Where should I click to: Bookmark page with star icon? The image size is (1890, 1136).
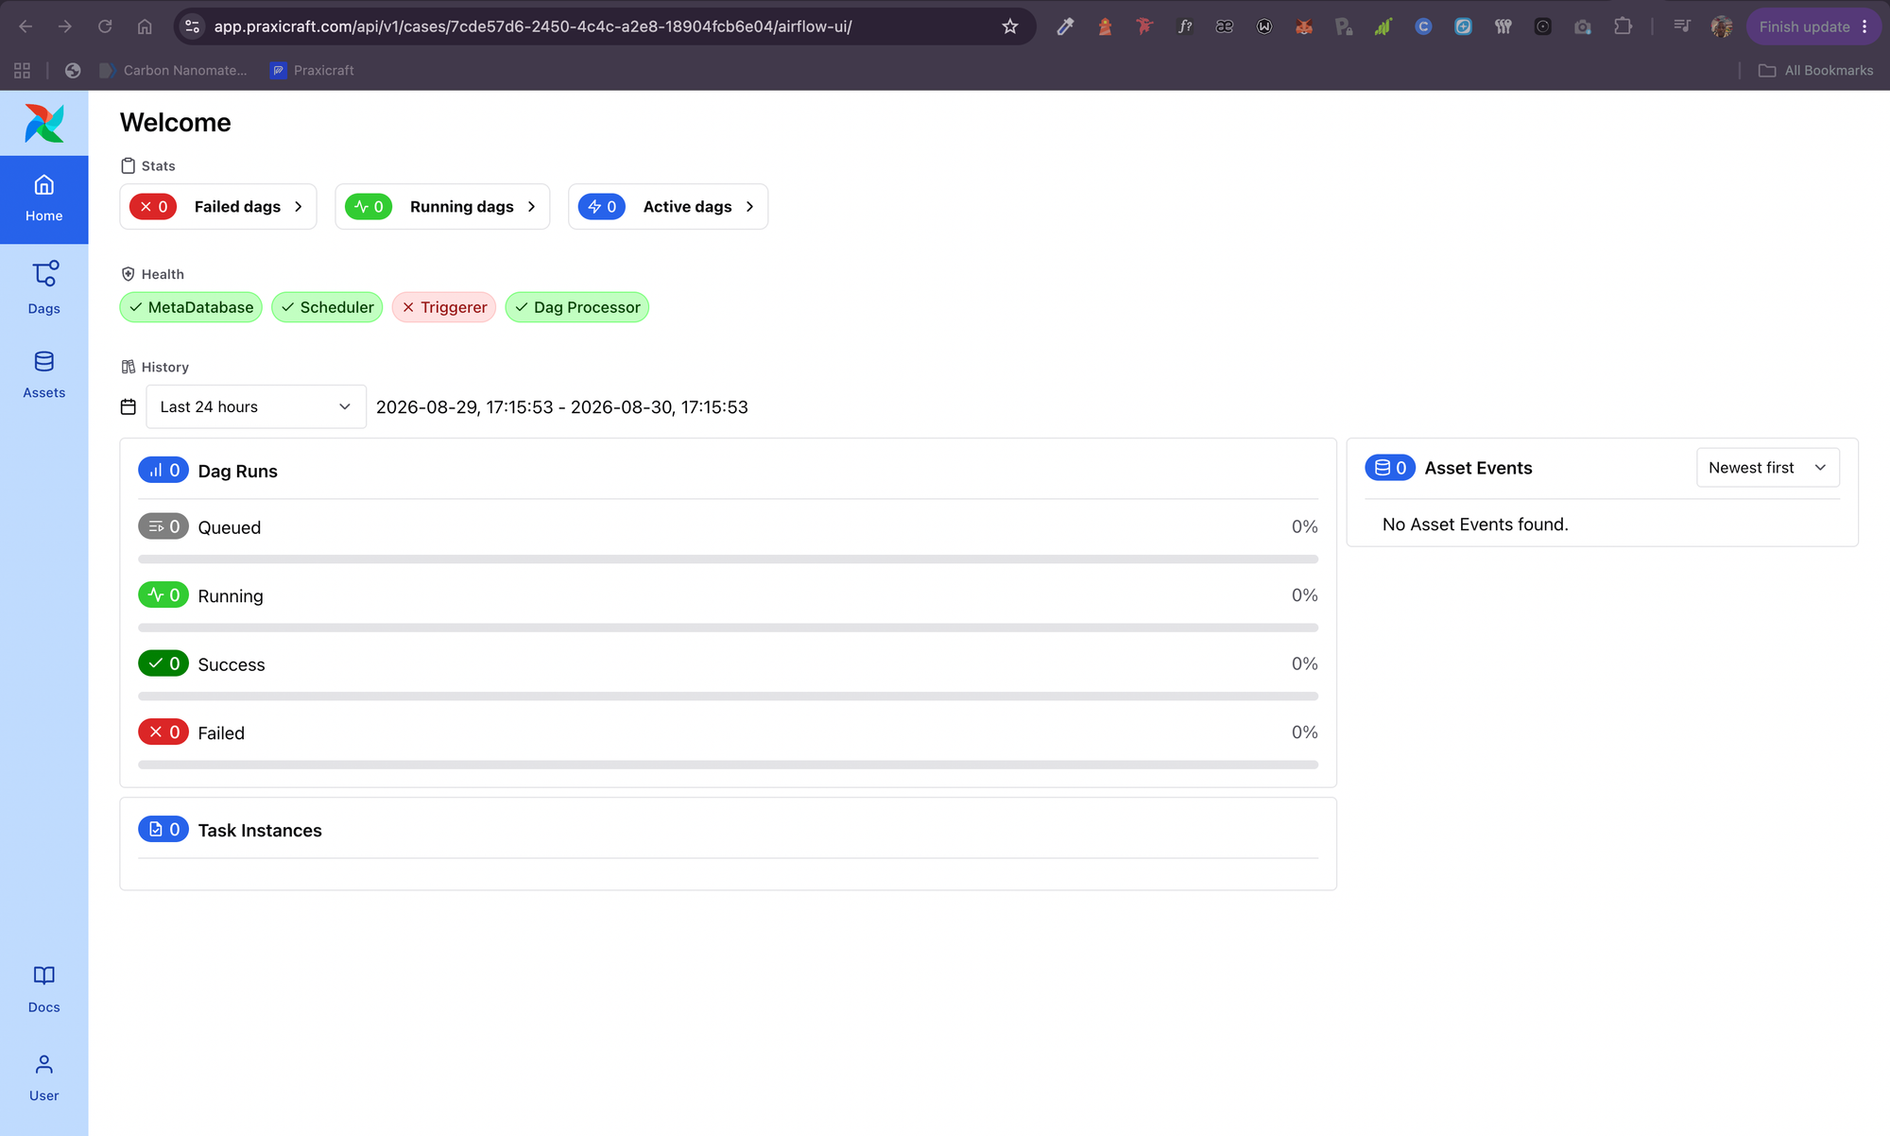click(x=1010, y=26)
